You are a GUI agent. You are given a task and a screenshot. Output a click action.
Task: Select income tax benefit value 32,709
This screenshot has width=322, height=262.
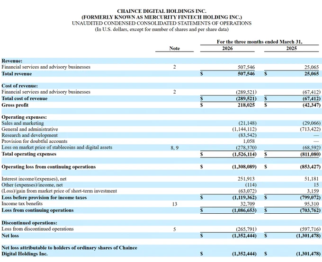[248, 204]
